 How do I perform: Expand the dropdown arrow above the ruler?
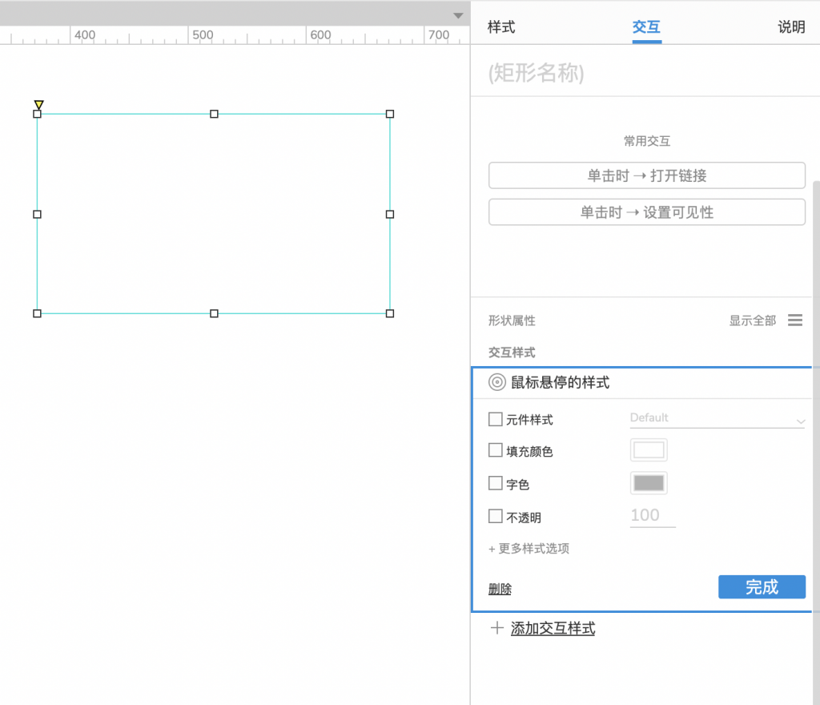tap(458, 15)
